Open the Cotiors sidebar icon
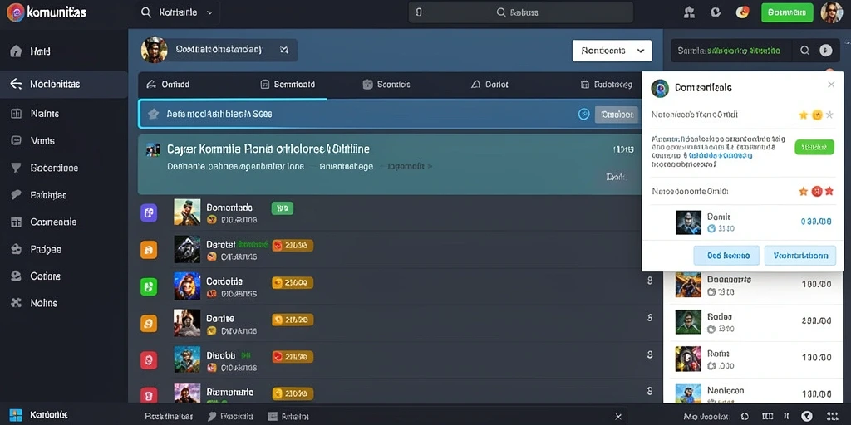 click(x=17, y=276)
